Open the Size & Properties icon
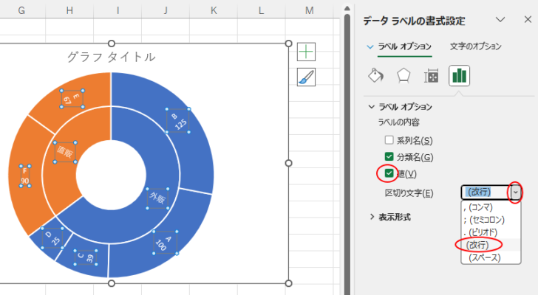This screenshot has width=538, height=295. click(432, 75)
